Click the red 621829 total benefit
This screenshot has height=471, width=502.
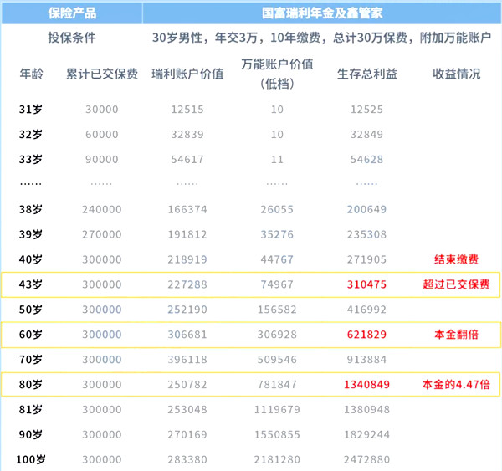(x=367, y=335)
